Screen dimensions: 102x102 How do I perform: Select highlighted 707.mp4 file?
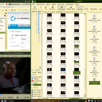[x=76, y=71]
